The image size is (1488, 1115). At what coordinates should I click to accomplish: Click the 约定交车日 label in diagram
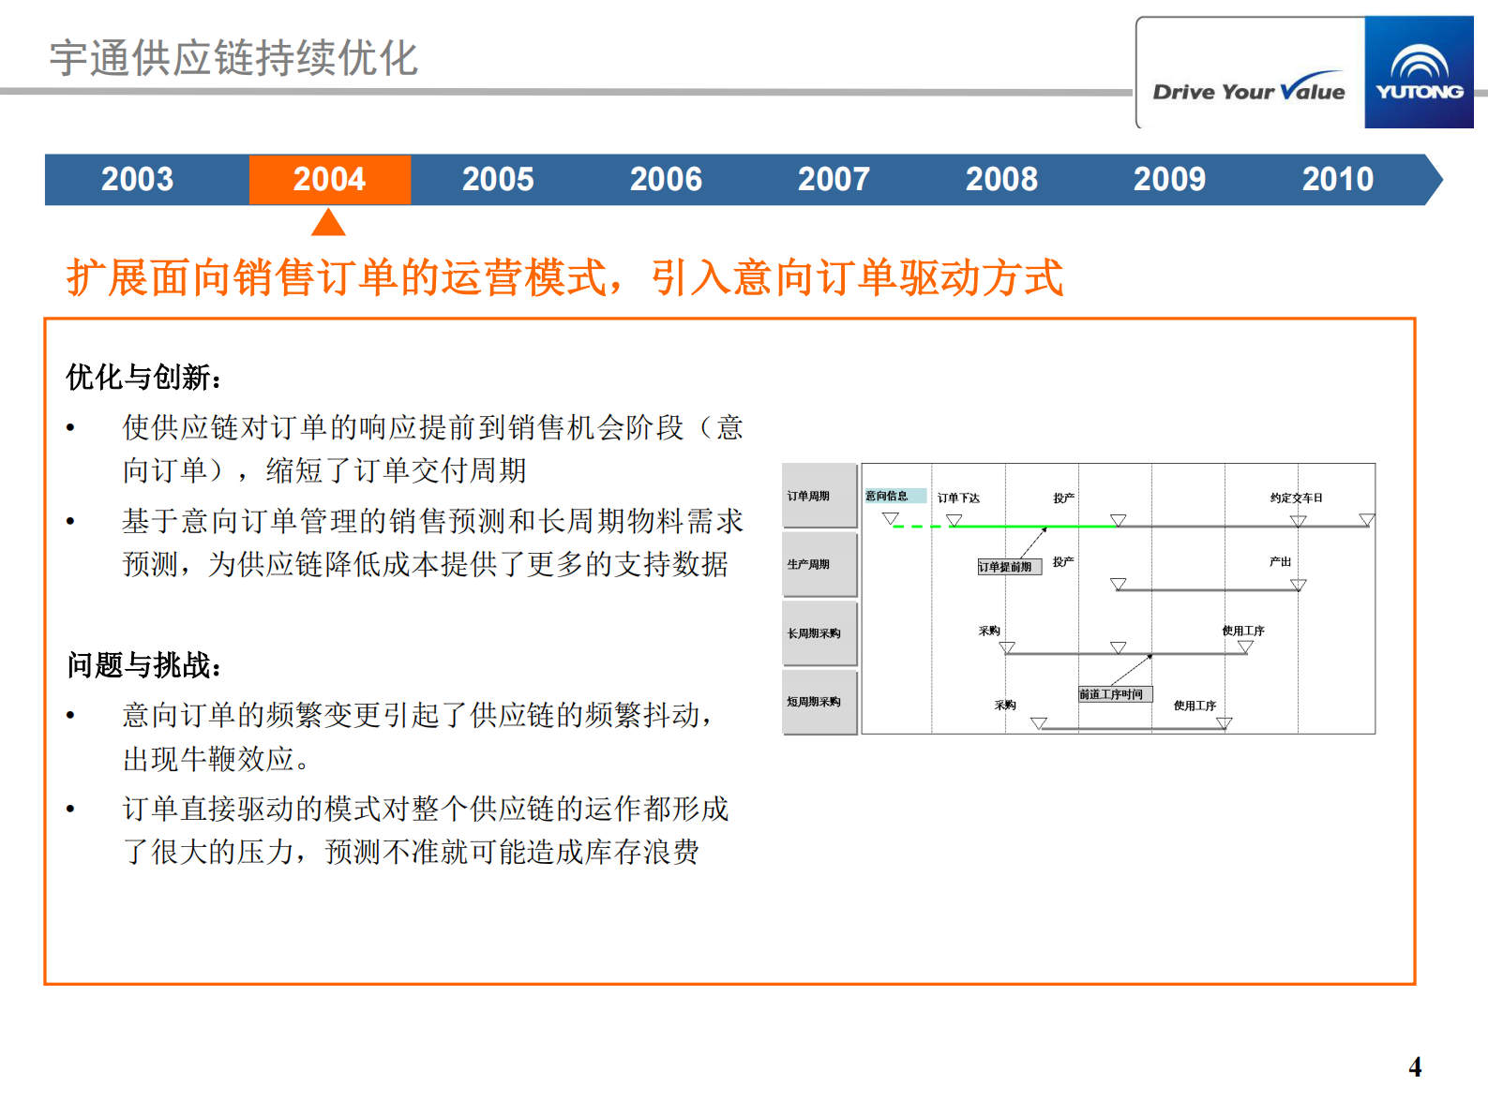(1296, 498)
